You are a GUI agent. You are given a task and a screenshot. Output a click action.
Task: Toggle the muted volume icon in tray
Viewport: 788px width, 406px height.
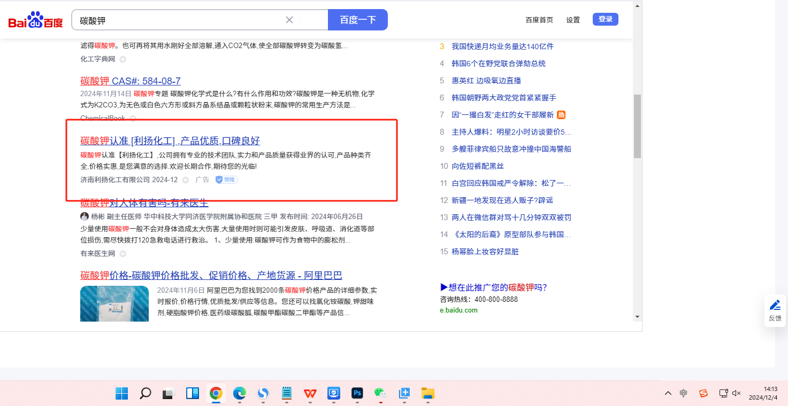[x=737, y=393]
